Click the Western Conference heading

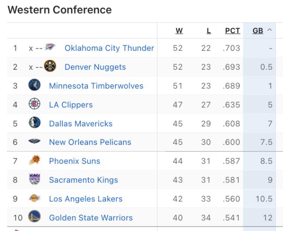coord(60,9)
